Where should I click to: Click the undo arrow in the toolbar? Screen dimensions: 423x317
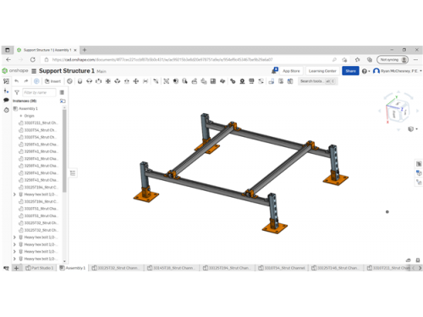17,81
